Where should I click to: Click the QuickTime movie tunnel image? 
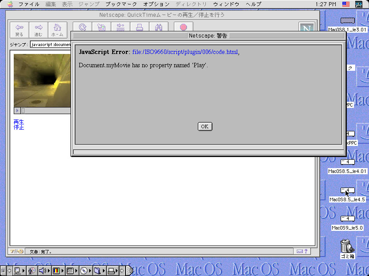(x=42, y=80)
